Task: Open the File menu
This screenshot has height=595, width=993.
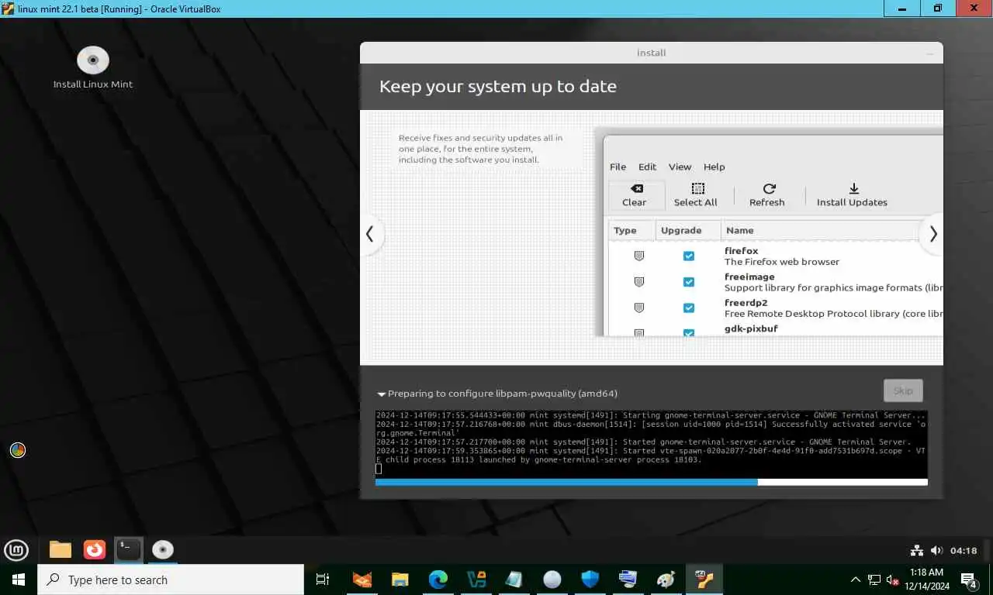Action: [618, 167]
